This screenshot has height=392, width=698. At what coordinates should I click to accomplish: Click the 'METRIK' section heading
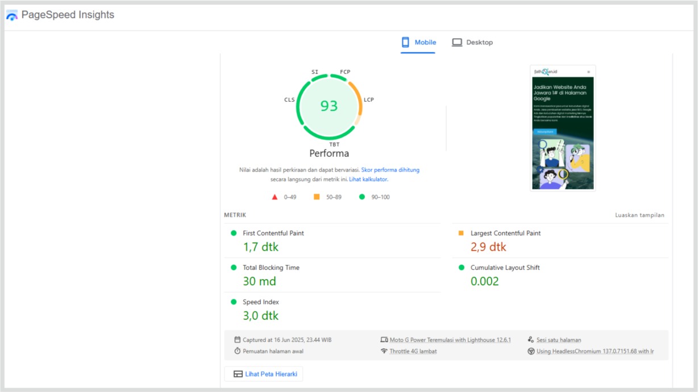(235, 215)
